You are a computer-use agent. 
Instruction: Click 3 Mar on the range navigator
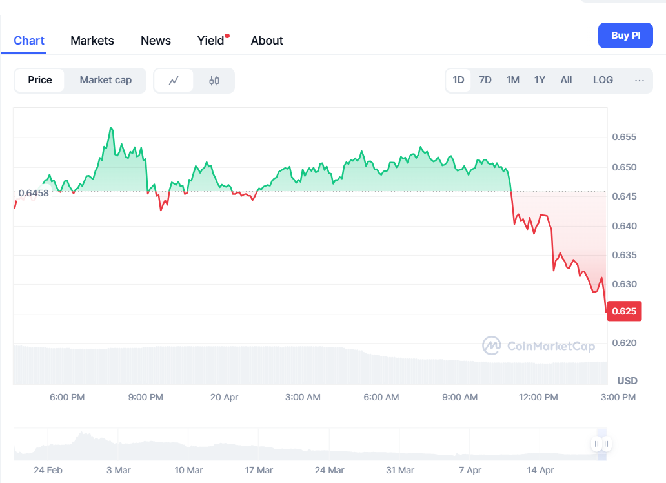point(119,471)
